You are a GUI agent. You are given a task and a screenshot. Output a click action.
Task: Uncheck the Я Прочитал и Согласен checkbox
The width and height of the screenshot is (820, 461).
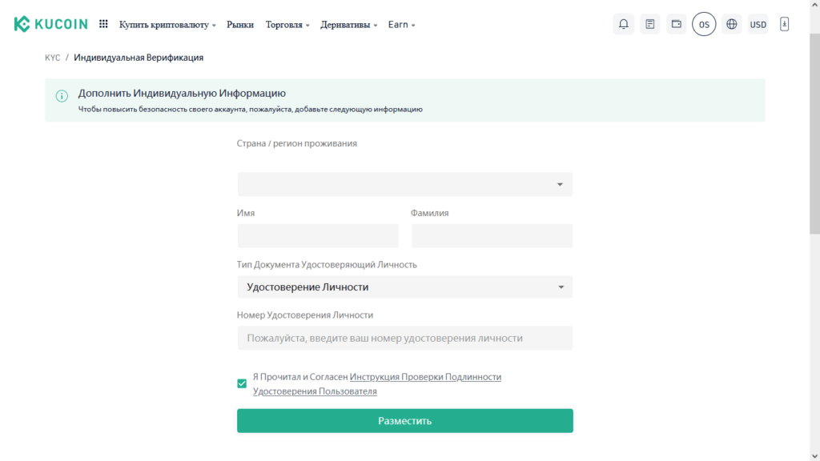[x=242, y=383]
